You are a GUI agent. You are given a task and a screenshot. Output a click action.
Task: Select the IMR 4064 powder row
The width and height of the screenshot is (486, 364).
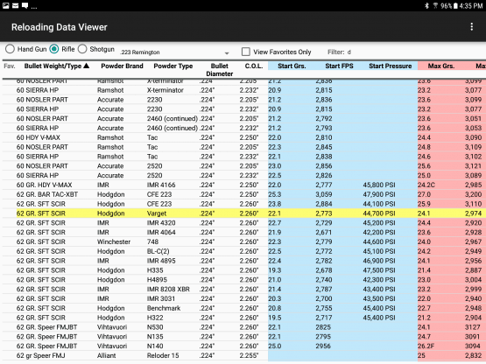tap(244, 233)
